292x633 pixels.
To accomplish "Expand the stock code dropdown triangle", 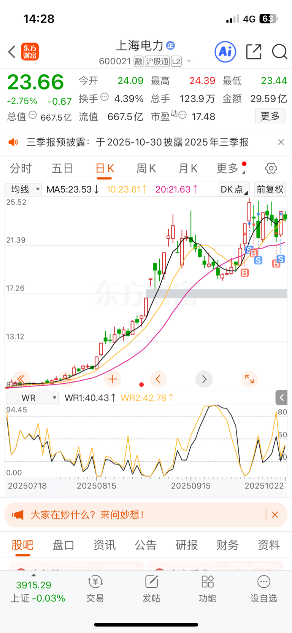I will click(x=189, y=61).
